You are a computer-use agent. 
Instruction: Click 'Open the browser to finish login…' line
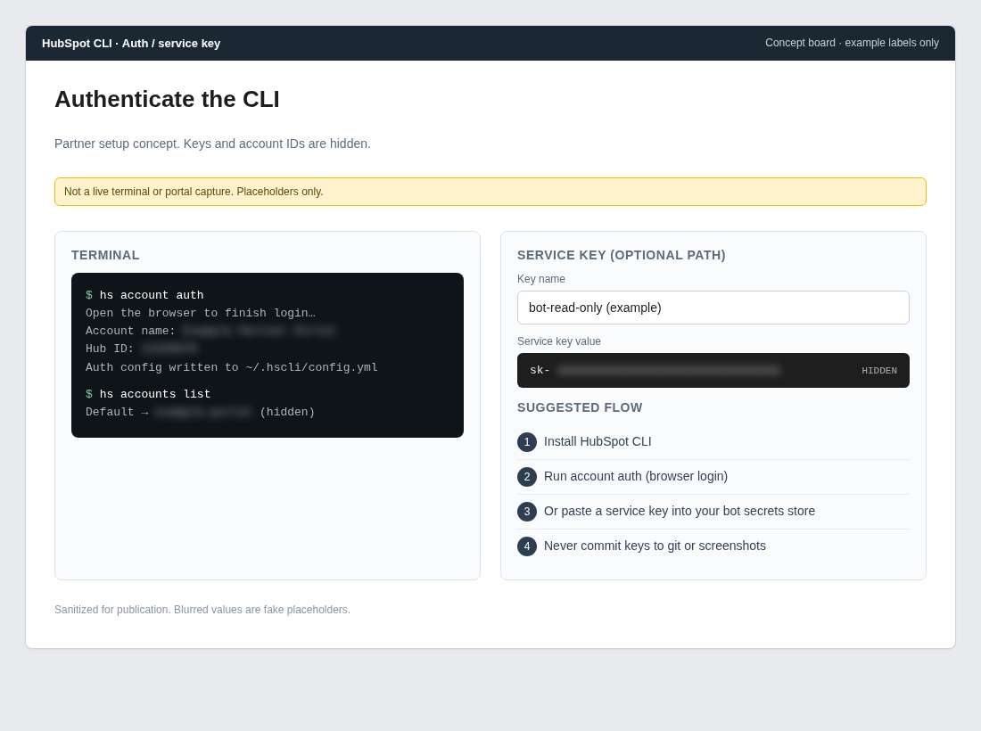coord(200,313)
